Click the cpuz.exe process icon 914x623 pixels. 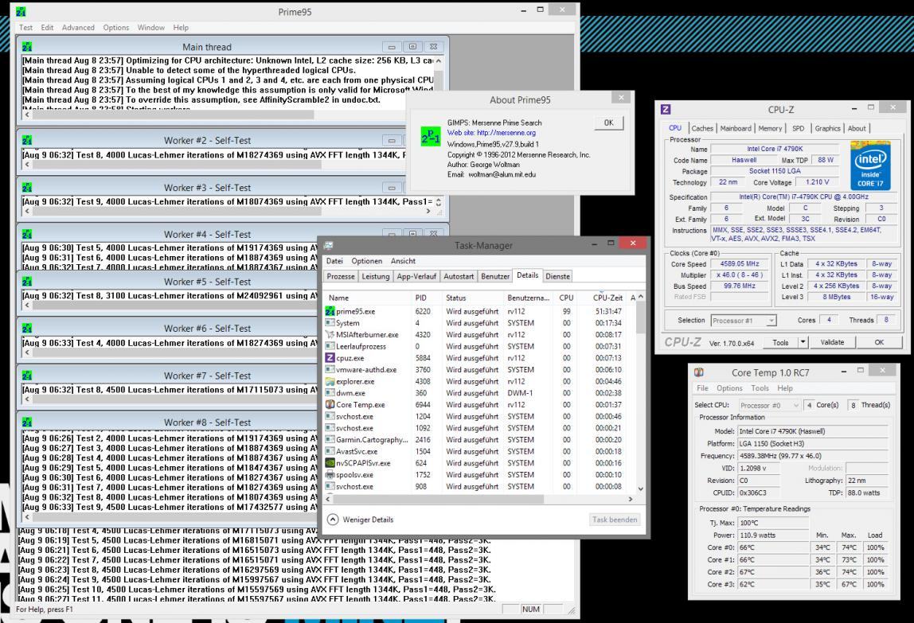tap(330, 358)
